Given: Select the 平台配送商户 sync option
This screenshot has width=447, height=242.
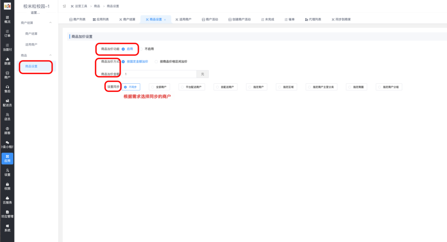Looking at the screenshot, I should [192, 87].
